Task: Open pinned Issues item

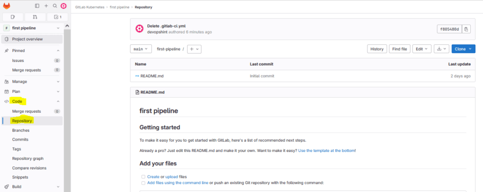Action: pyautogui.click(x=32, y=61)
